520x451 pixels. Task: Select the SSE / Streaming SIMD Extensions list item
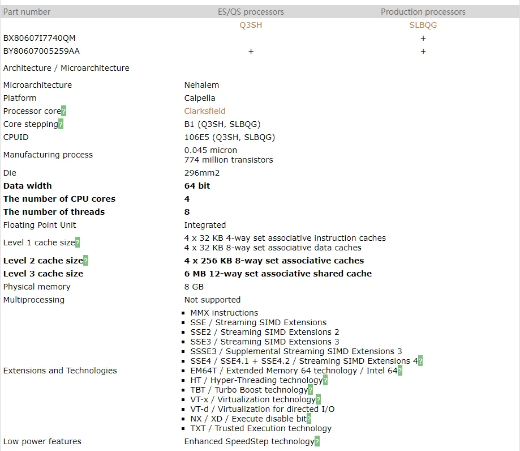[x=259, y=322]
